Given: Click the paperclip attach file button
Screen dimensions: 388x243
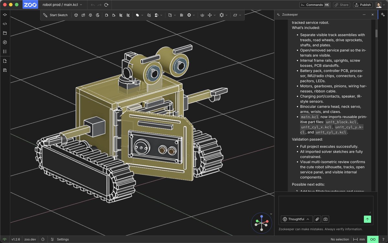Looking at the screenshot, I should click(318, 219).
